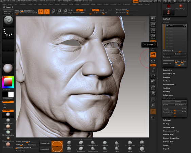The height and width of the screenshot is (153, 191).
Task: Click the Delete layer button
Action: pos(180,54)
